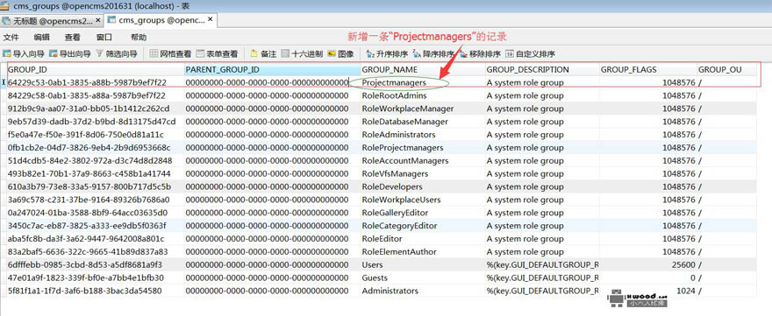Select the Guests group name cell

pos(423,277)
